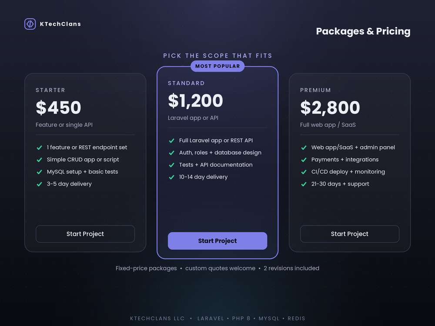Click the KTechClans code logo icon

tap(30, 24)
